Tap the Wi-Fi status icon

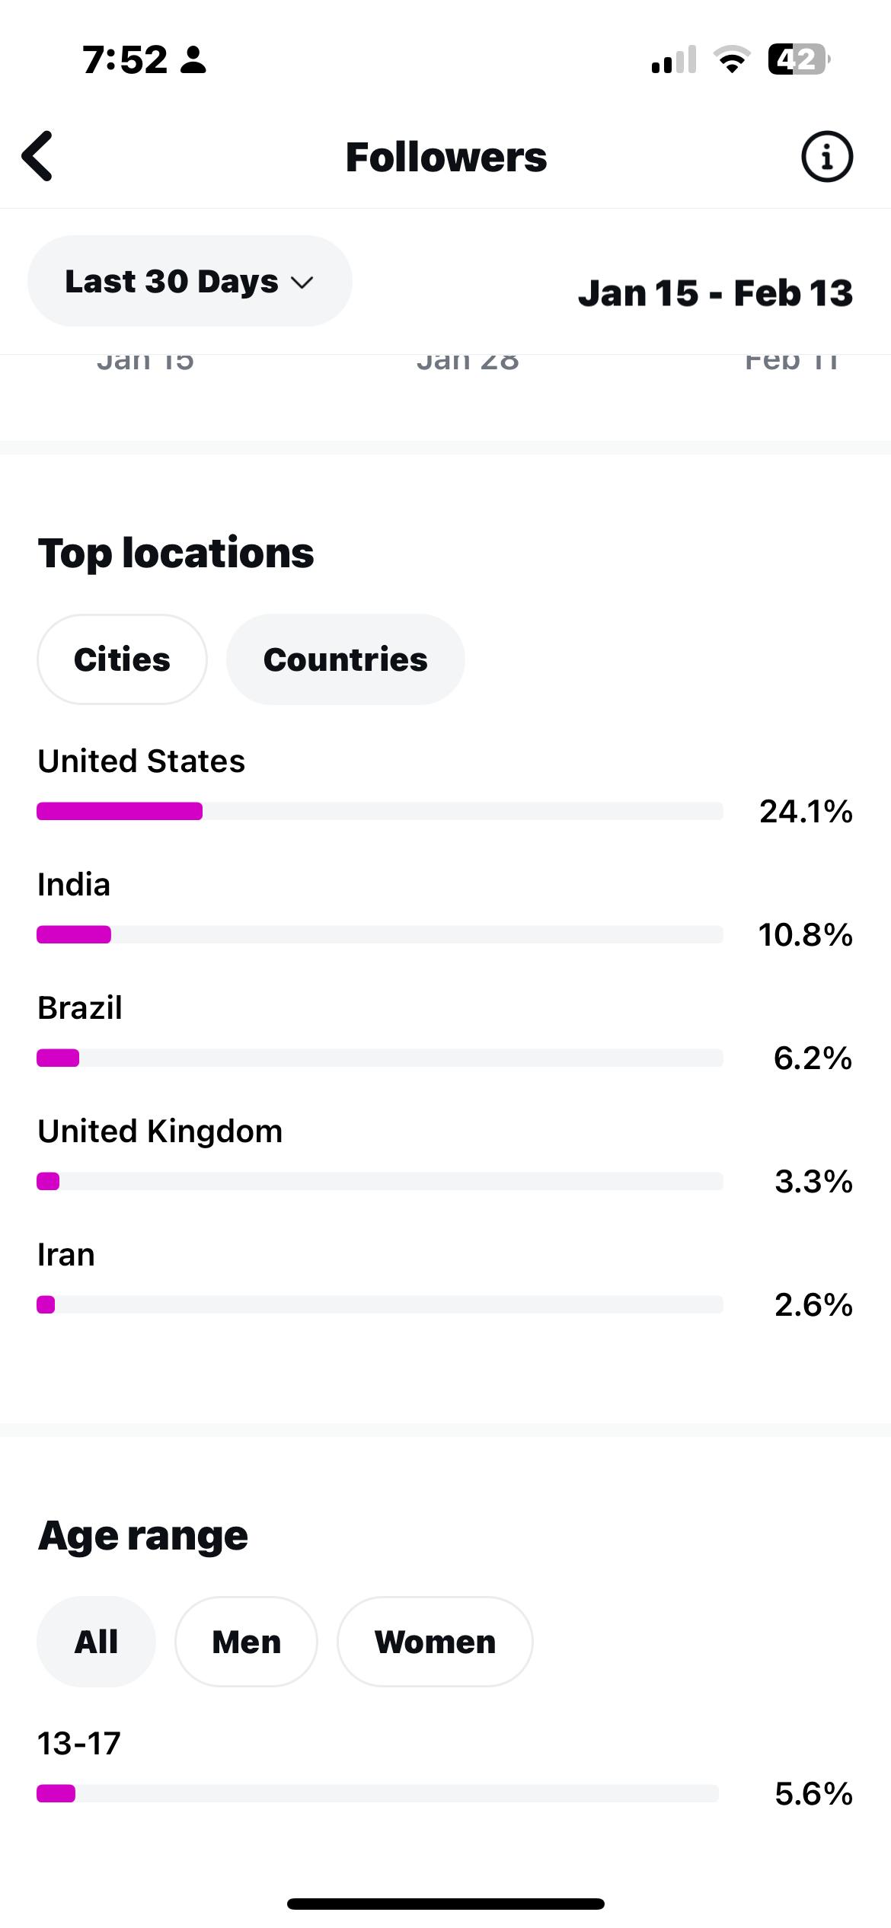pos(731,59)
